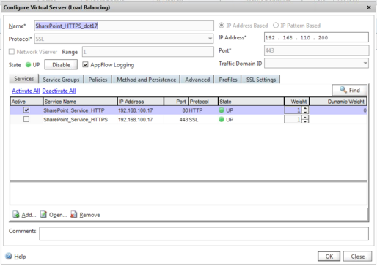Click the magnifier icon on Find
This screenshot has height=266, width=377.
tap(343, 90)
